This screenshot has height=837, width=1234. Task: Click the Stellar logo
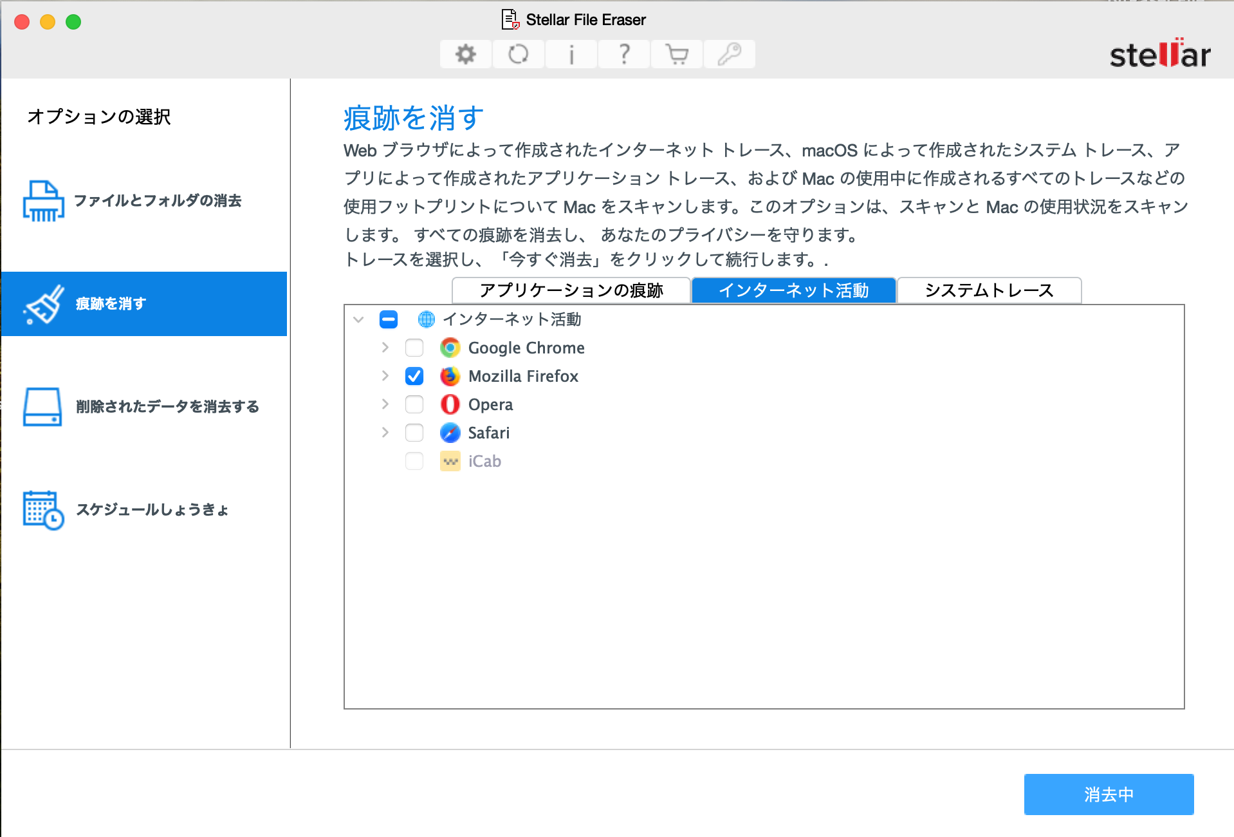pos(1160,53)
